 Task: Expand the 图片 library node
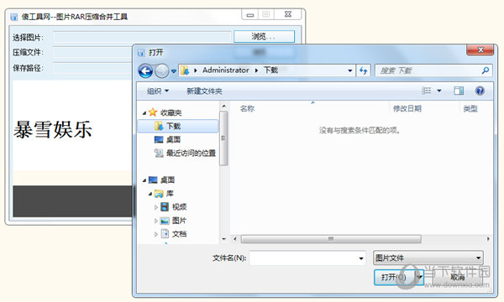point(156,221)
